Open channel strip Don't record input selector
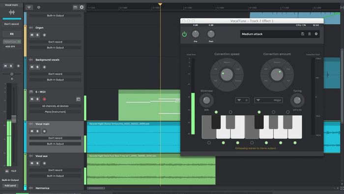Image resolution: width=344 pixels, height=194 pixels. click(12, 24)
